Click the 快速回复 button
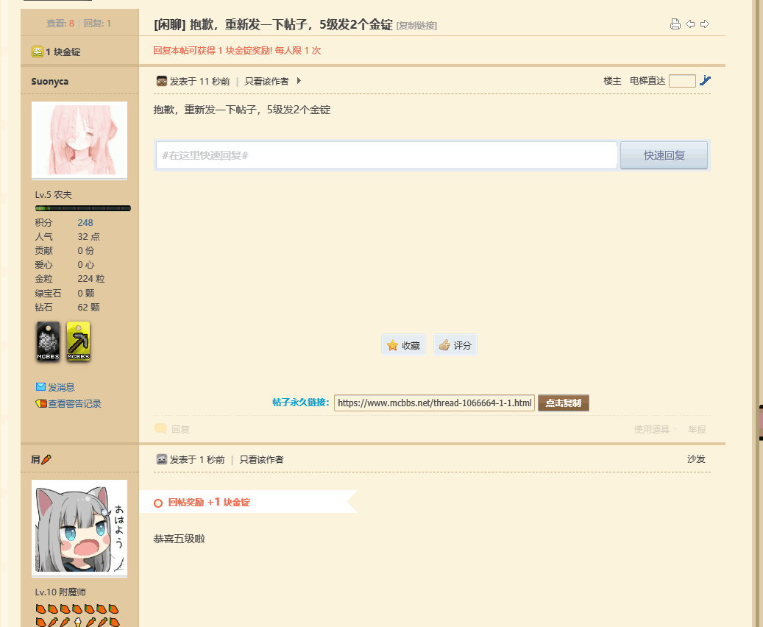The width and height of the screenshot is (763, 627). 664,155
